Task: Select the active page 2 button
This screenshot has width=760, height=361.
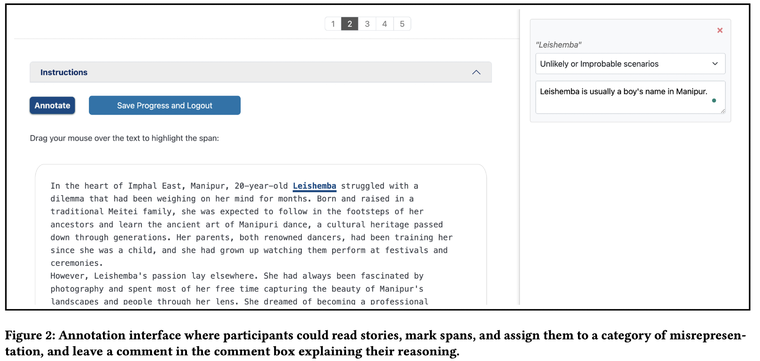Action: [350, 24]
